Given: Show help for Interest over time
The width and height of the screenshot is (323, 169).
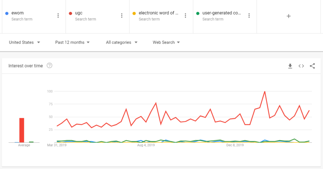Looking at the screenshot, I should pyautogui.click(x=50, y=66).
